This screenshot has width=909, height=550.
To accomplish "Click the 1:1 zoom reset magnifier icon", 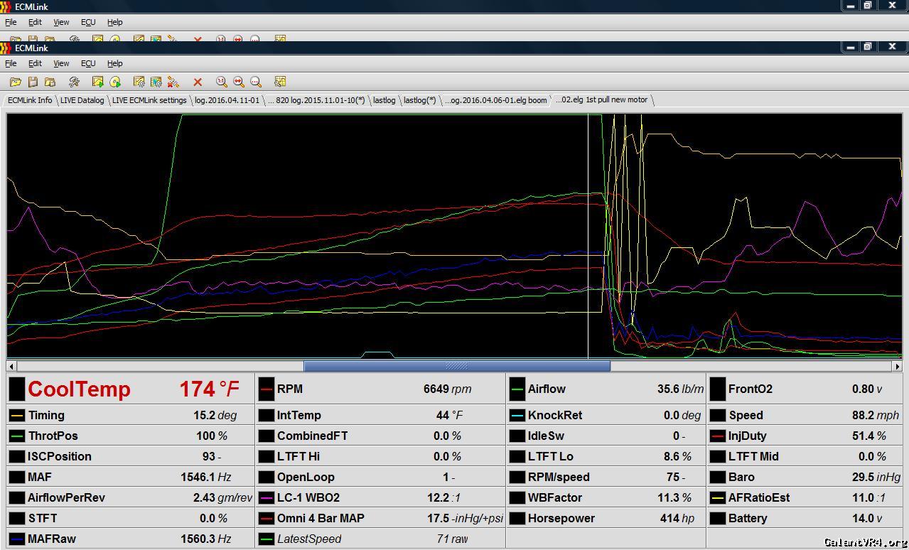I will (x=221, y=82).
